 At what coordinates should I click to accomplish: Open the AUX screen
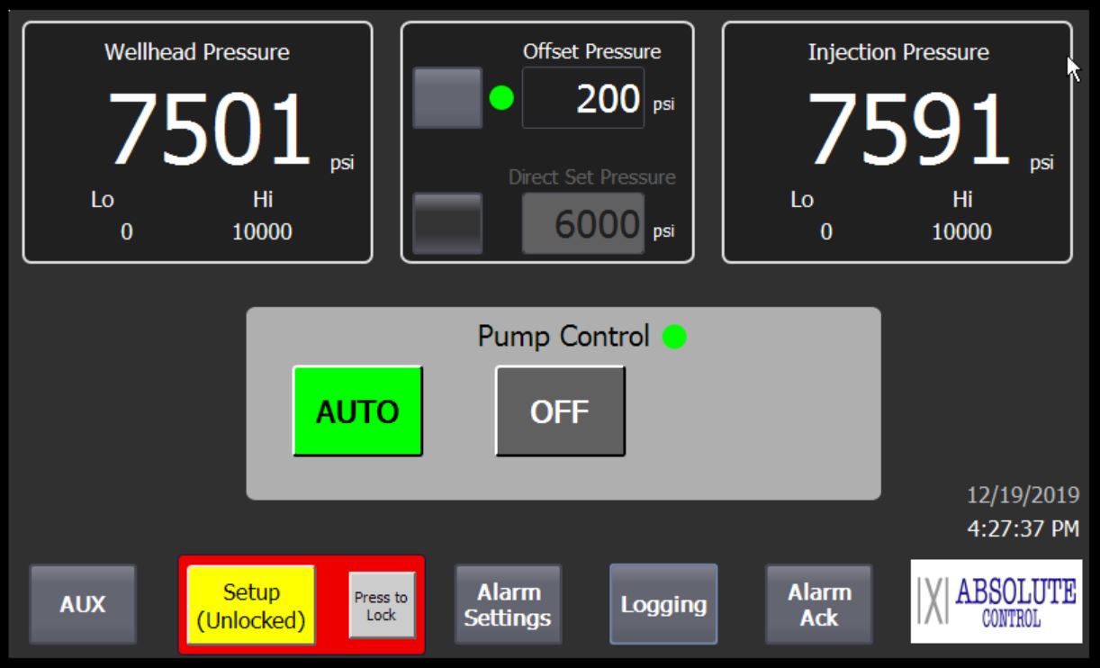(x=83, y=605)
